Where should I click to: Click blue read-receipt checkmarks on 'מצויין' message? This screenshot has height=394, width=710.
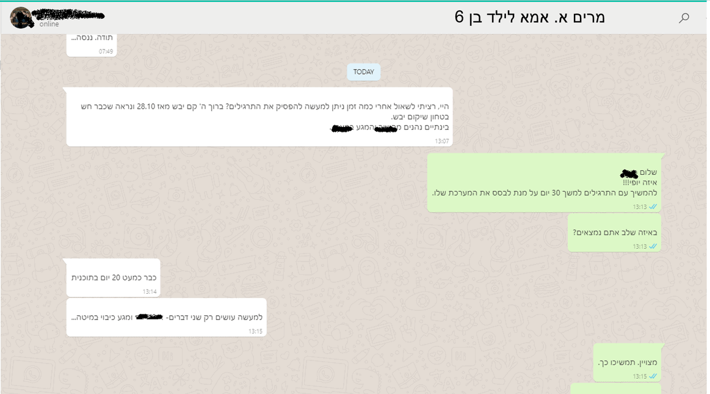pyautogui.click(x=653, y=376)
